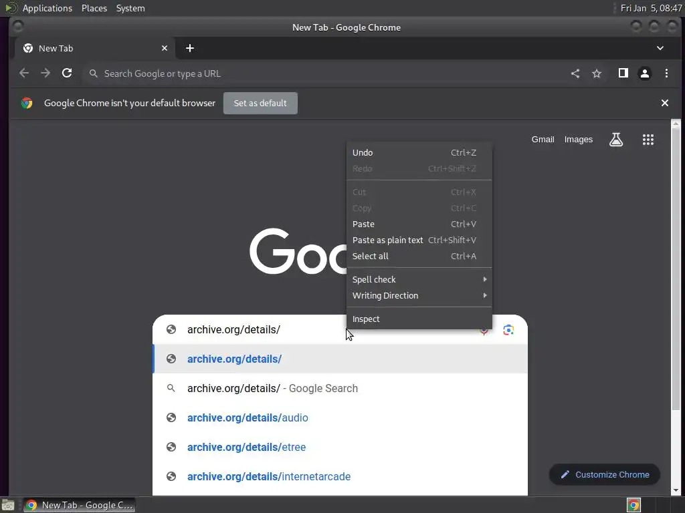Open Gmail link

[543, 140]
